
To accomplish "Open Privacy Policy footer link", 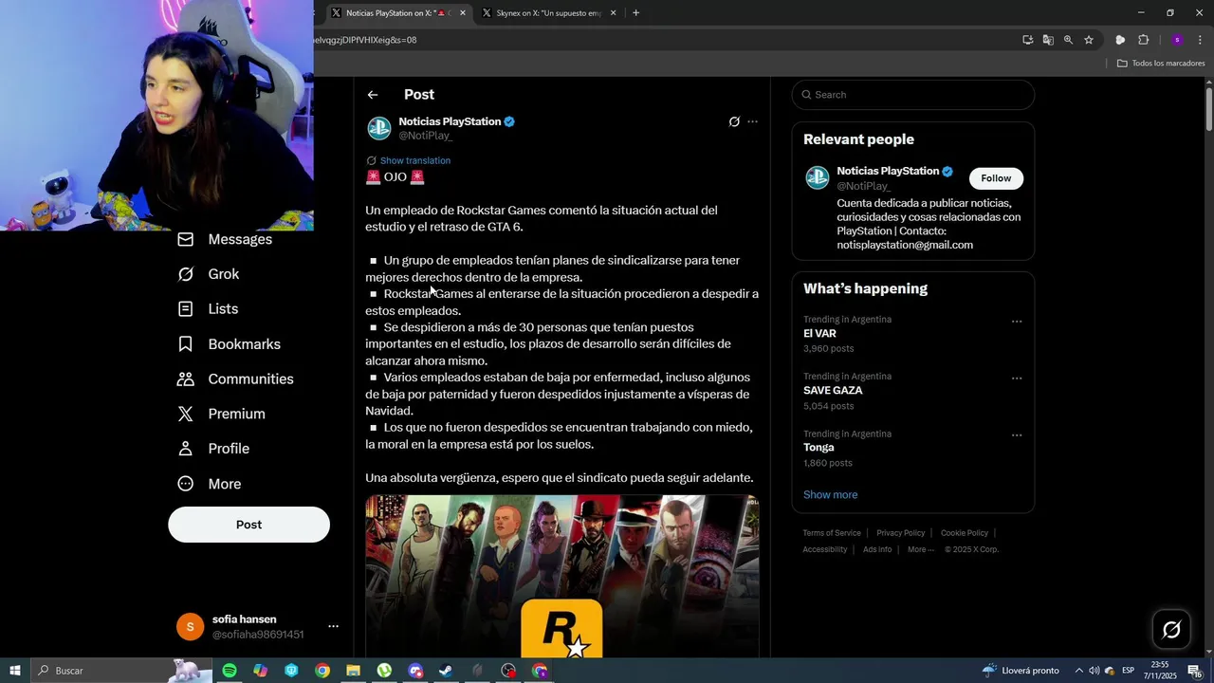I will [901, 533].
